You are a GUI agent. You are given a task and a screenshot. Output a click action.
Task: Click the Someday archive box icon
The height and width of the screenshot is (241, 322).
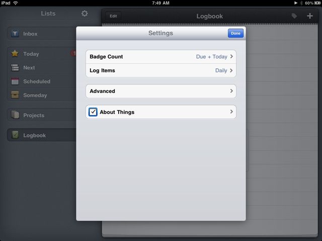click(15, 95)
